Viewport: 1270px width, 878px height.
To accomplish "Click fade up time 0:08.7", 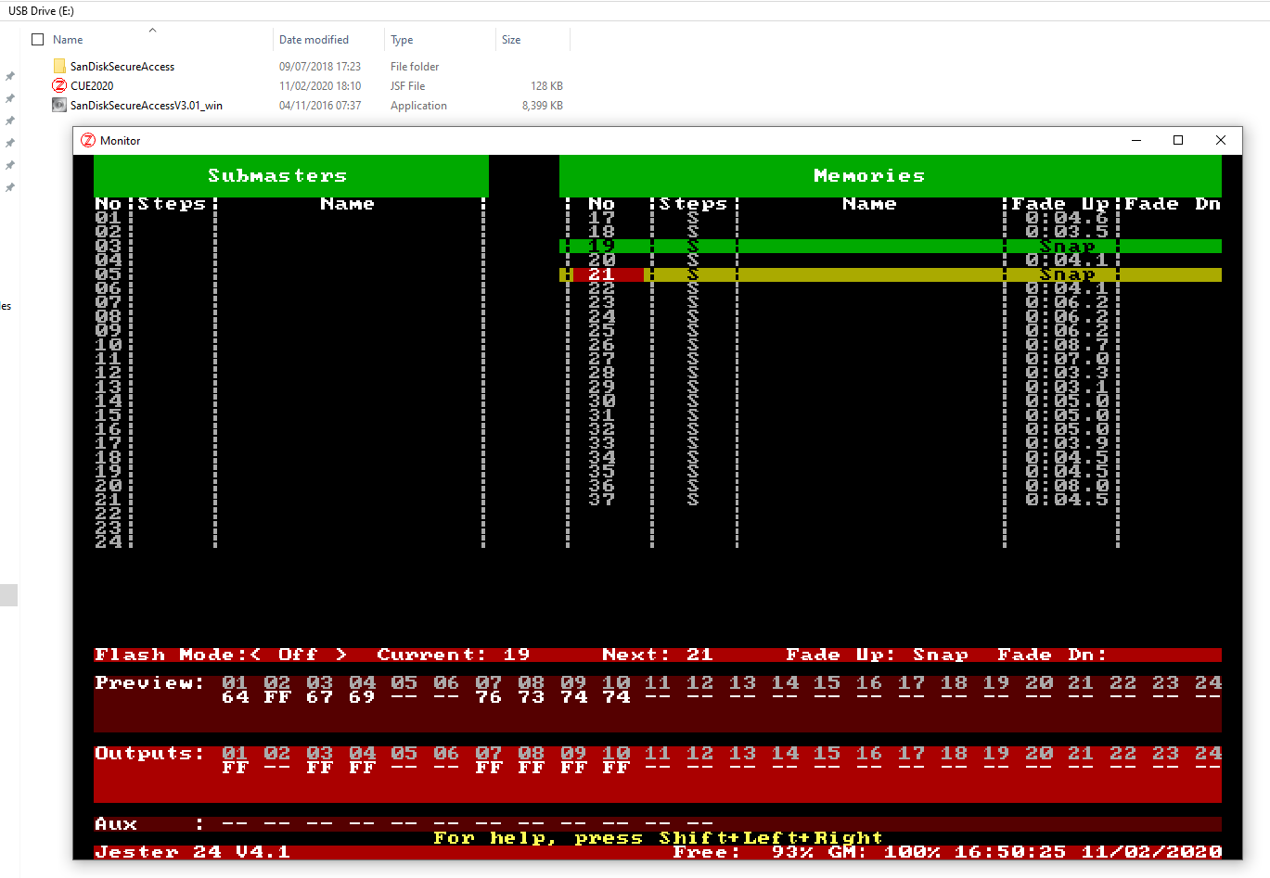I will (1067, 345).
